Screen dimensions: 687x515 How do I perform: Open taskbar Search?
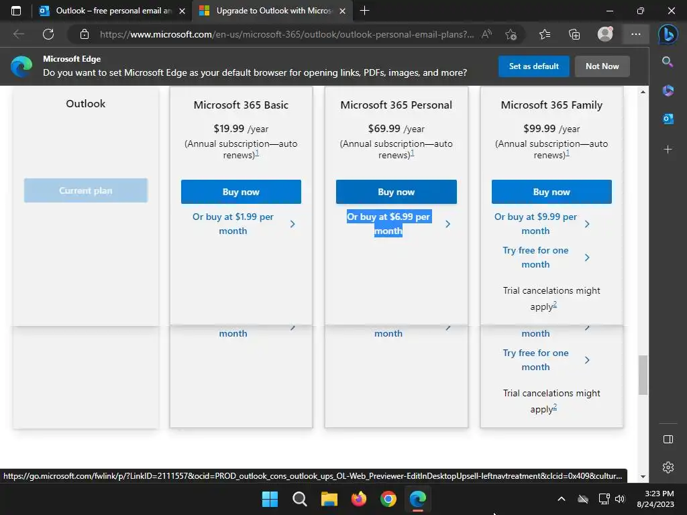point(300,499)
